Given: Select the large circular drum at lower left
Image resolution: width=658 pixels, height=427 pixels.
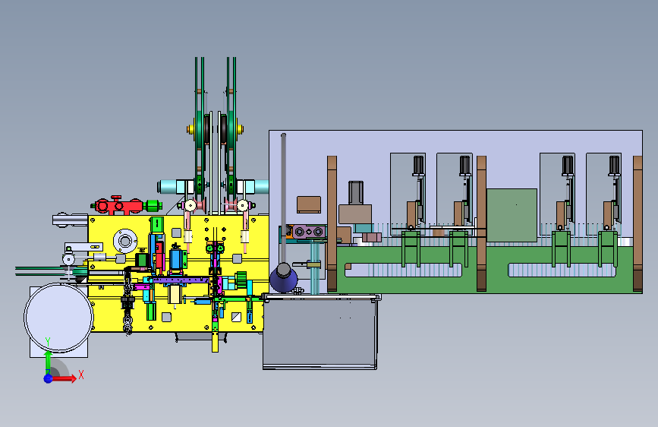Looking at the screenshot, I should click(58, 318).
